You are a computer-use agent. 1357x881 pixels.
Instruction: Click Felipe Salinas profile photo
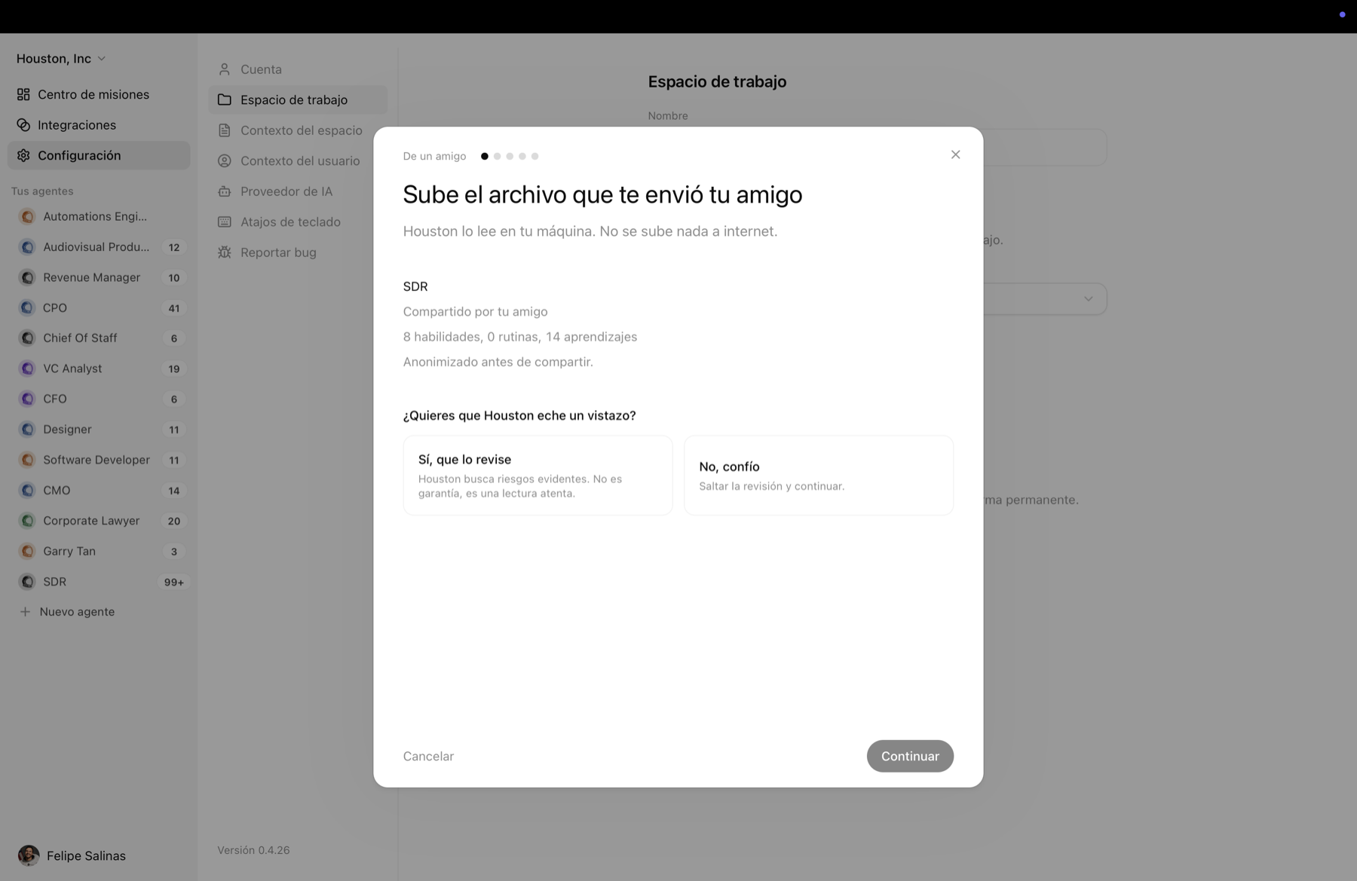[x=29, y=855]
